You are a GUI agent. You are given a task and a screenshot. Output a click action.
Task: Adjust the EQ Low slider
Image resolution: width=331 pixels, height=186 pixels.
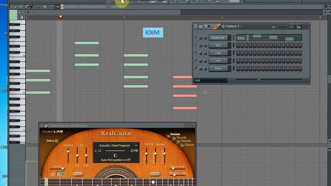(77, 156)
